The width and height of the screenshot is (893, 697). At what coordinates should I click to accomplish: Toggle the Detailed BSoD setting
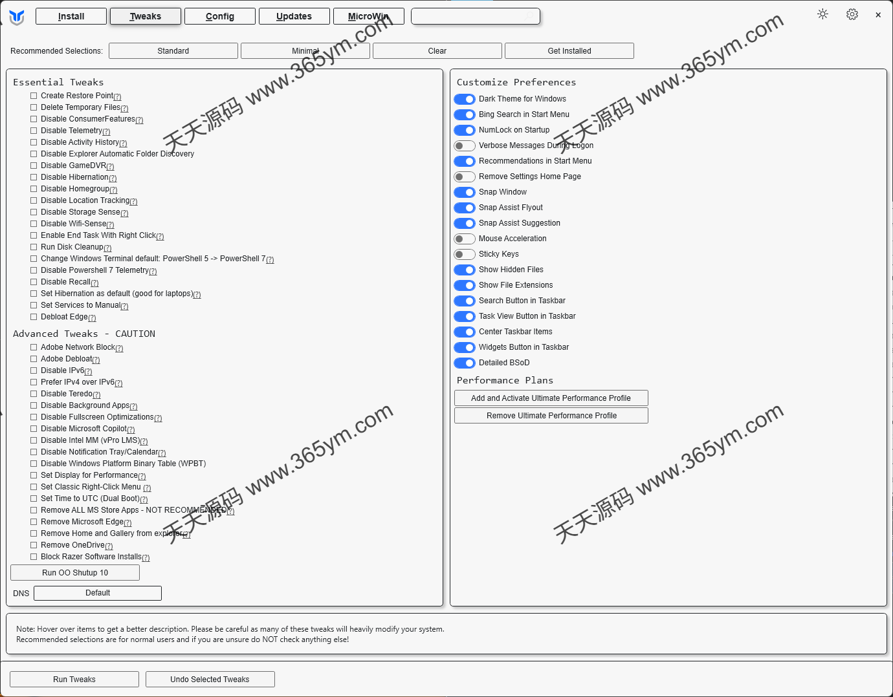click(x=464, y=363)
